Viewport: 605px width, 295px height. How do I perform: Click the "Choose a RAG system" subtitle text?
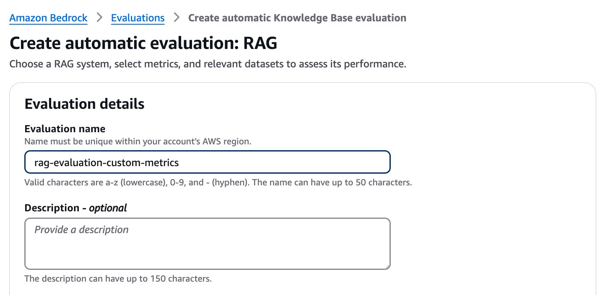tap(208, 64)
